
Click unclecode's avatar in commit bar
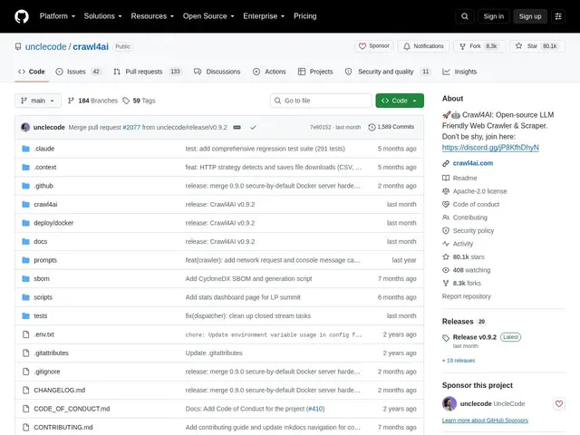point(25,127)
